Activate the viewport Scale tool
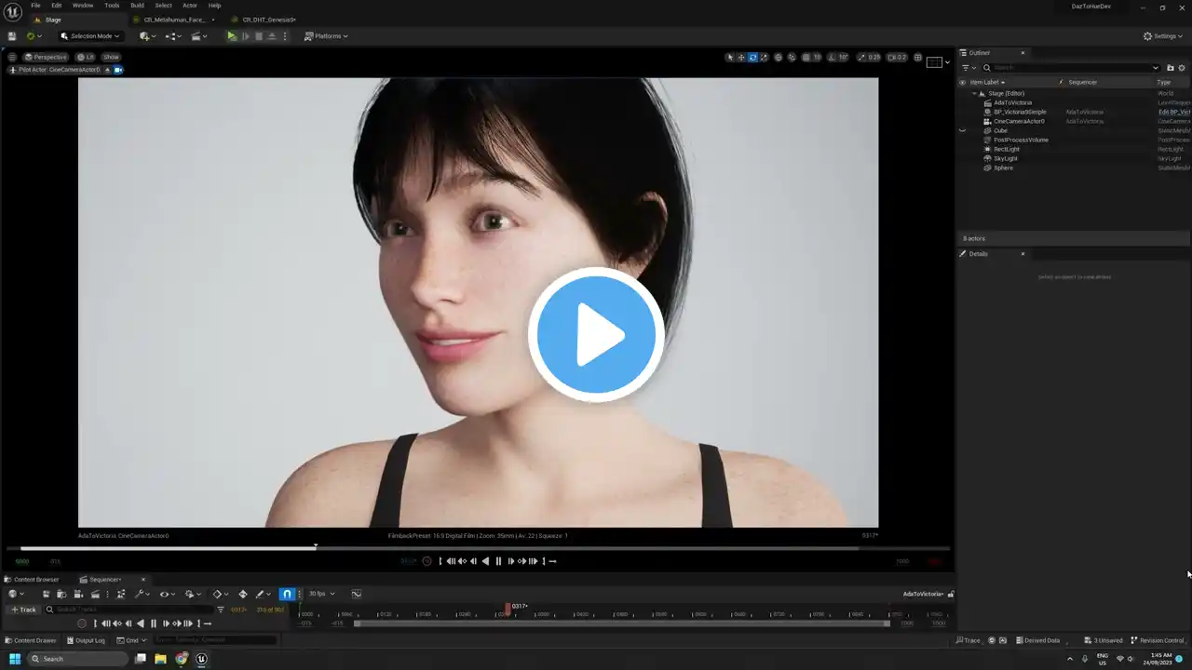This screenshot has height=670, width=1192. tap(764, 58)
